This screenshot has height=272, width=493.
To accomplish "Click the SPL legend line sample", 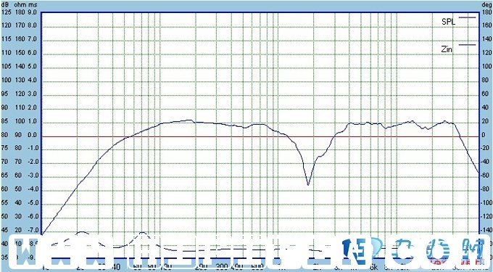I will (467, 17).
